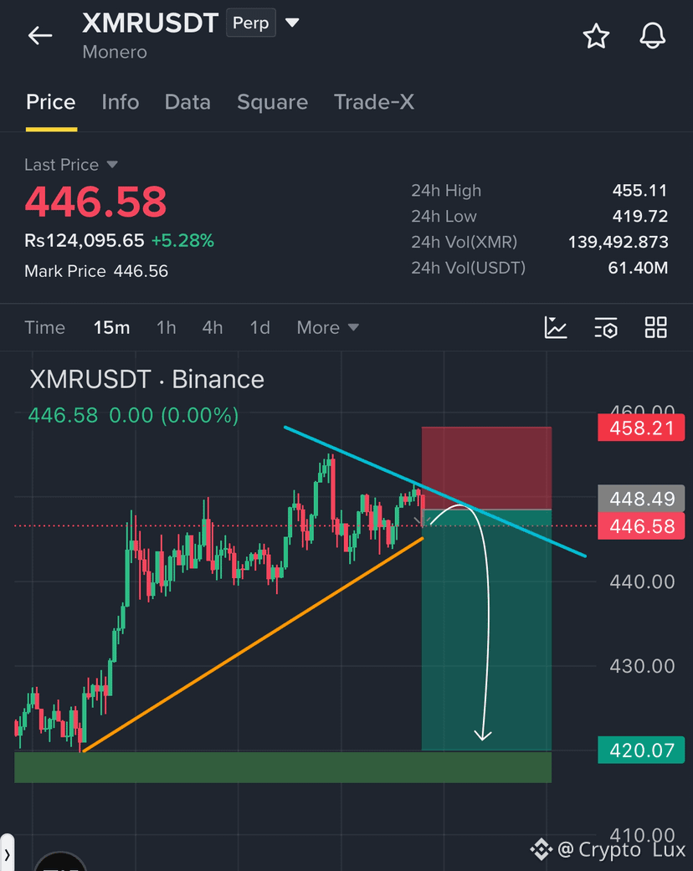Click the 24h Low value 419.72
Viewport: 693px width, 871px height.
[640, 216]
